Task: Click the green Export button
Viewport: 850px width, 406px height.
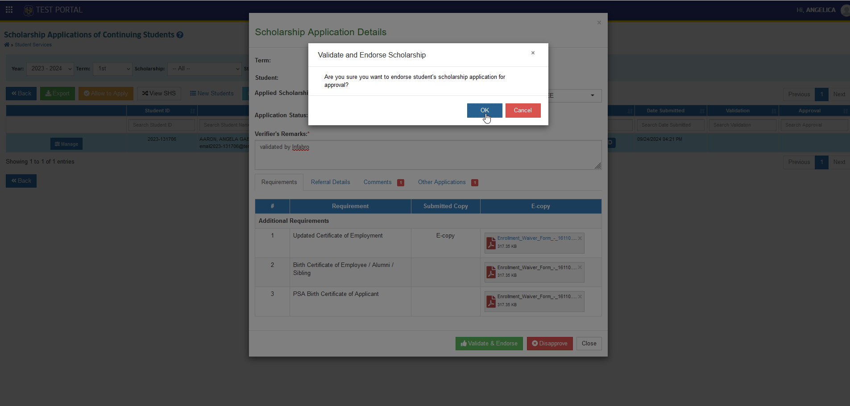Action: (58, 94)
